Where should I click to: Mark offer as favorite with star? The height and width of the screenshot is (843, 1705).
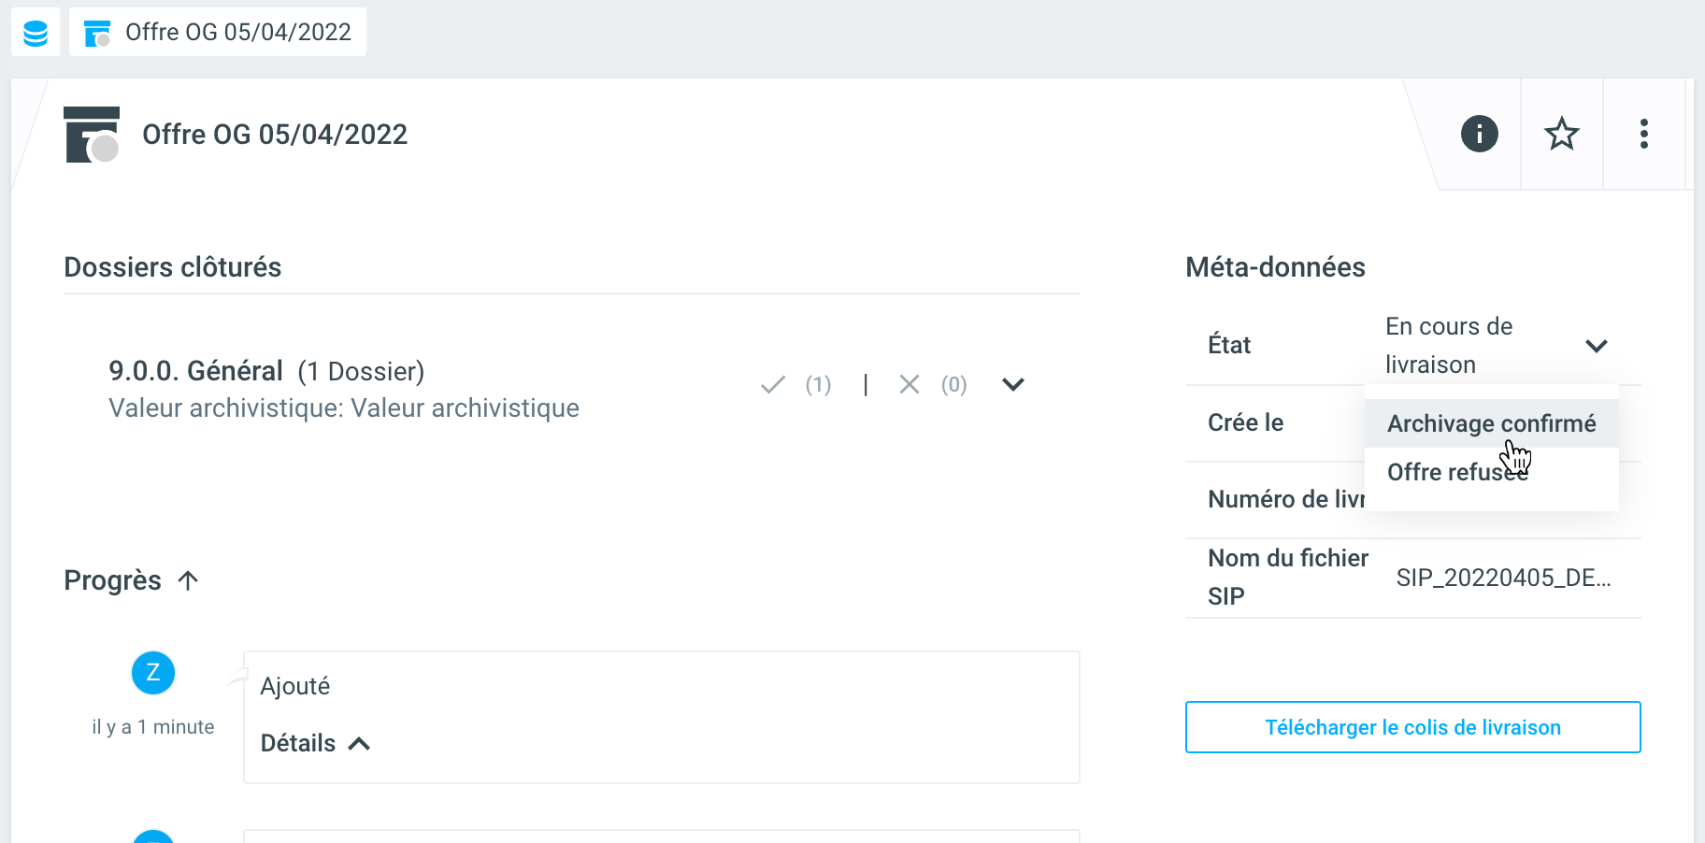pos(1561,135)
